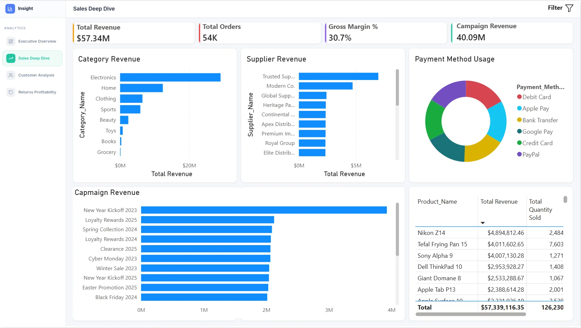
Task: Click the Total Revenue sort arrow
Action: [483, 223]
